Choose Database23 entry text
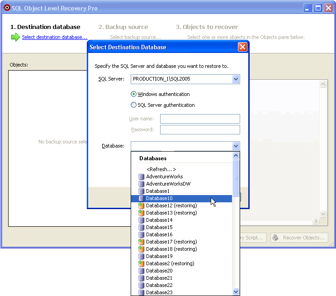This screenshot has width=336, height=296. tap(159, 292)
